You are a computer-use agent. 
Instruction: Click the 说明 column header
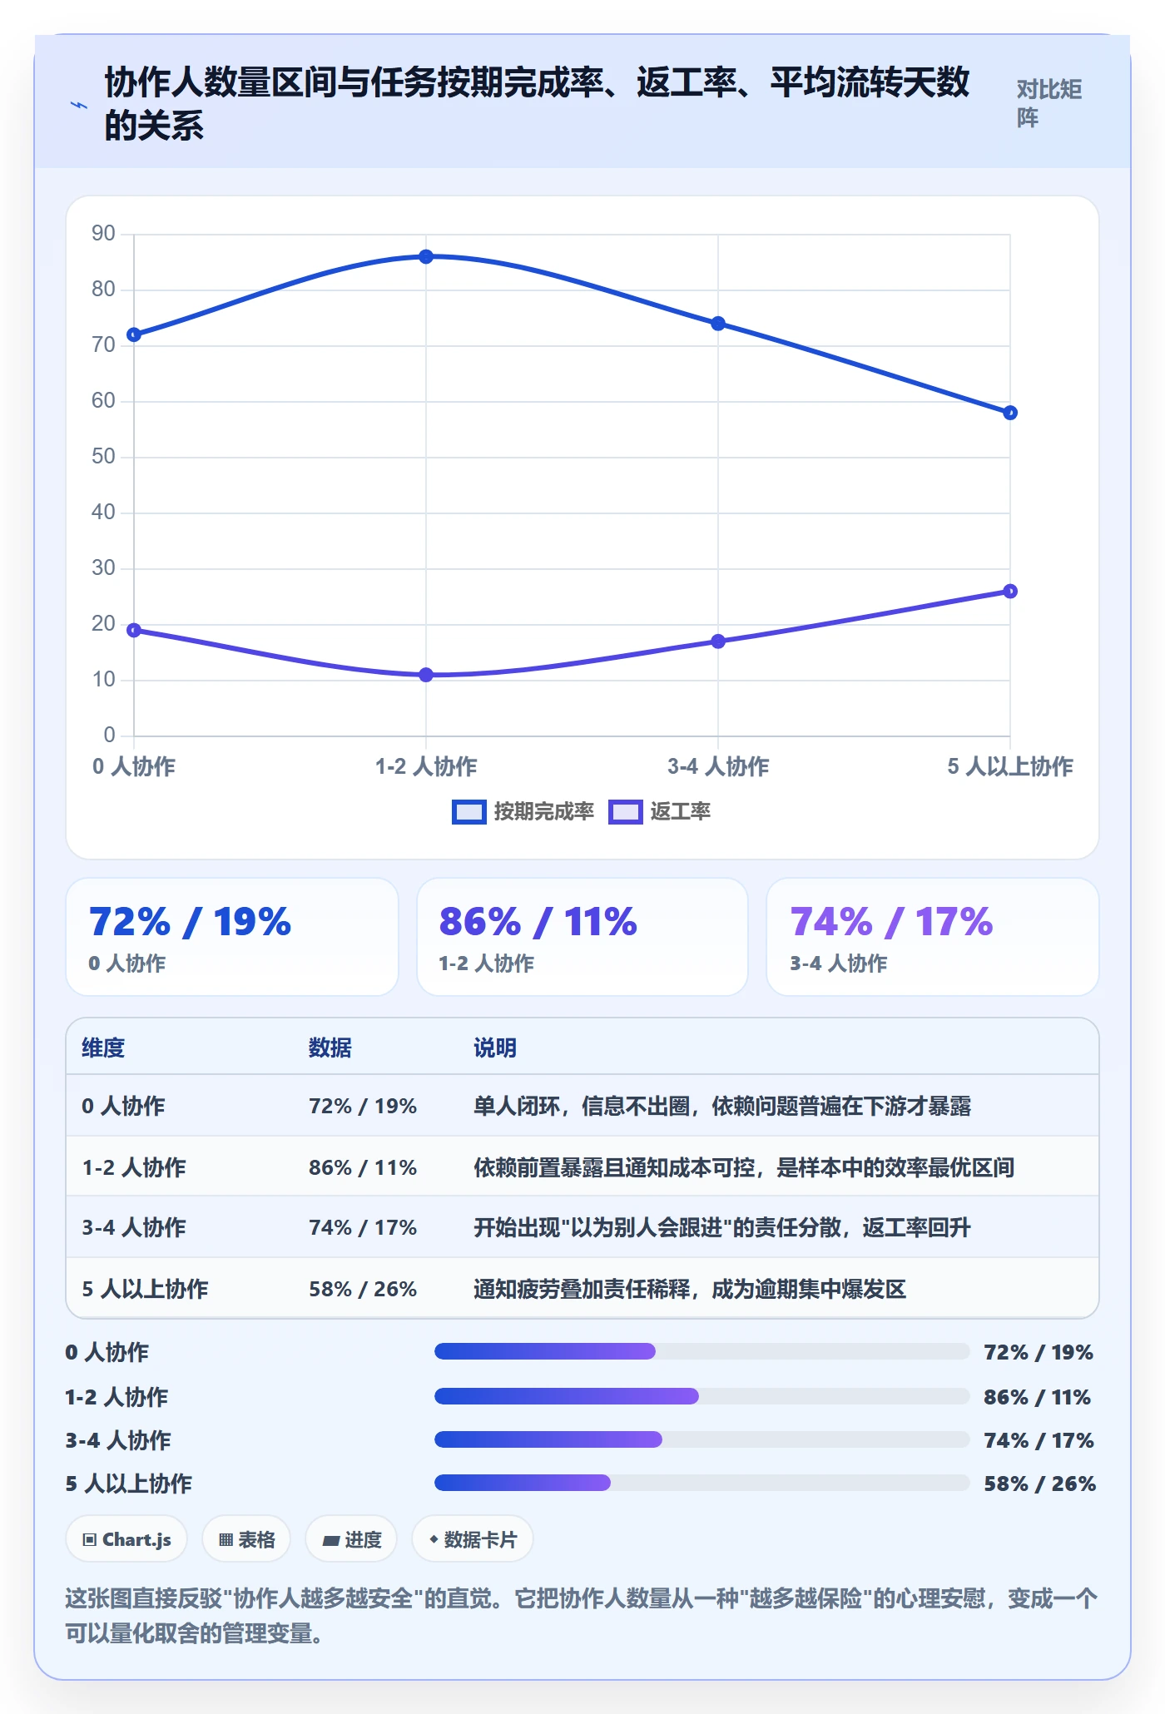(x=495, y=1048)
